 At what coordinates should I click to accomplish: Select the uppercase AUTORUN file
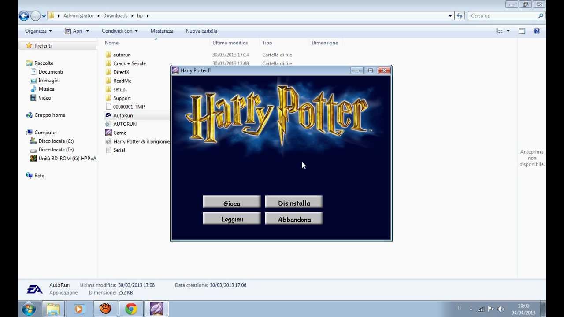125,124
